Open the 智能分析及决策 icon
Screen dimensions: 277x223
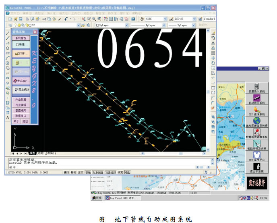256,143
